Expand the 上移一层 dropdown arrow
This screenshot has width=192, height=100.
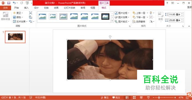pos(147,13)
